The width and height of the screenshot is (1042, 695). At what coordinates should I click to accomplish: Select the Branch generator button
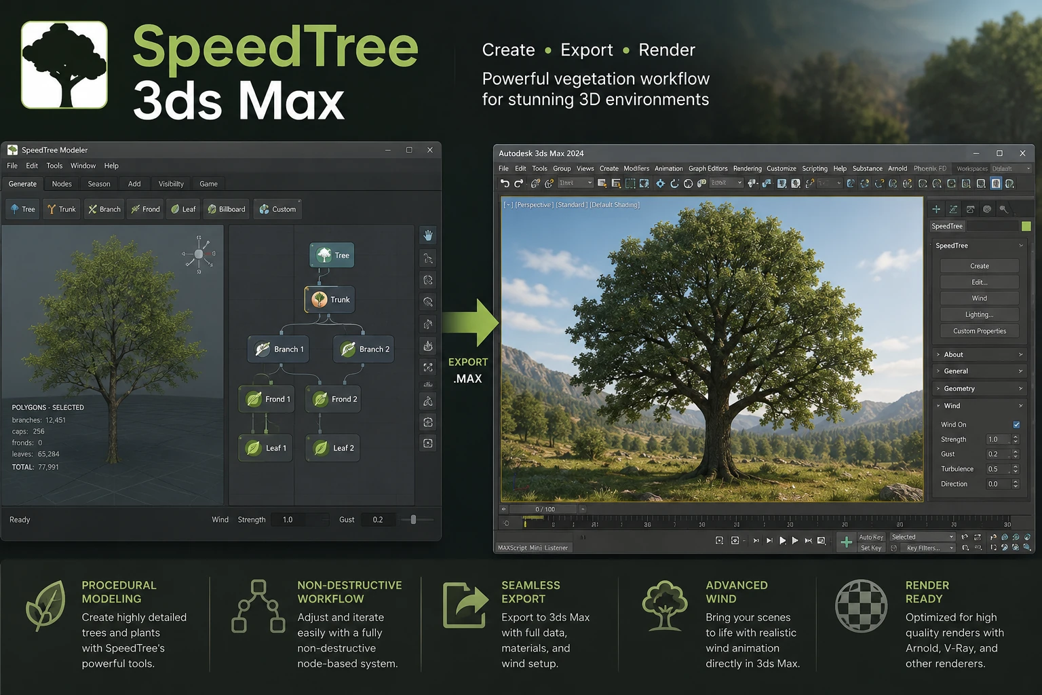pos(104,209)
